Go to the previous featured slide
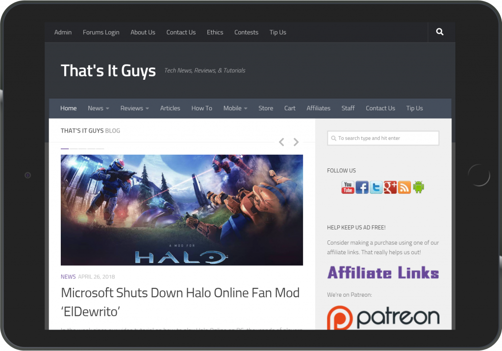 [281, 142]
